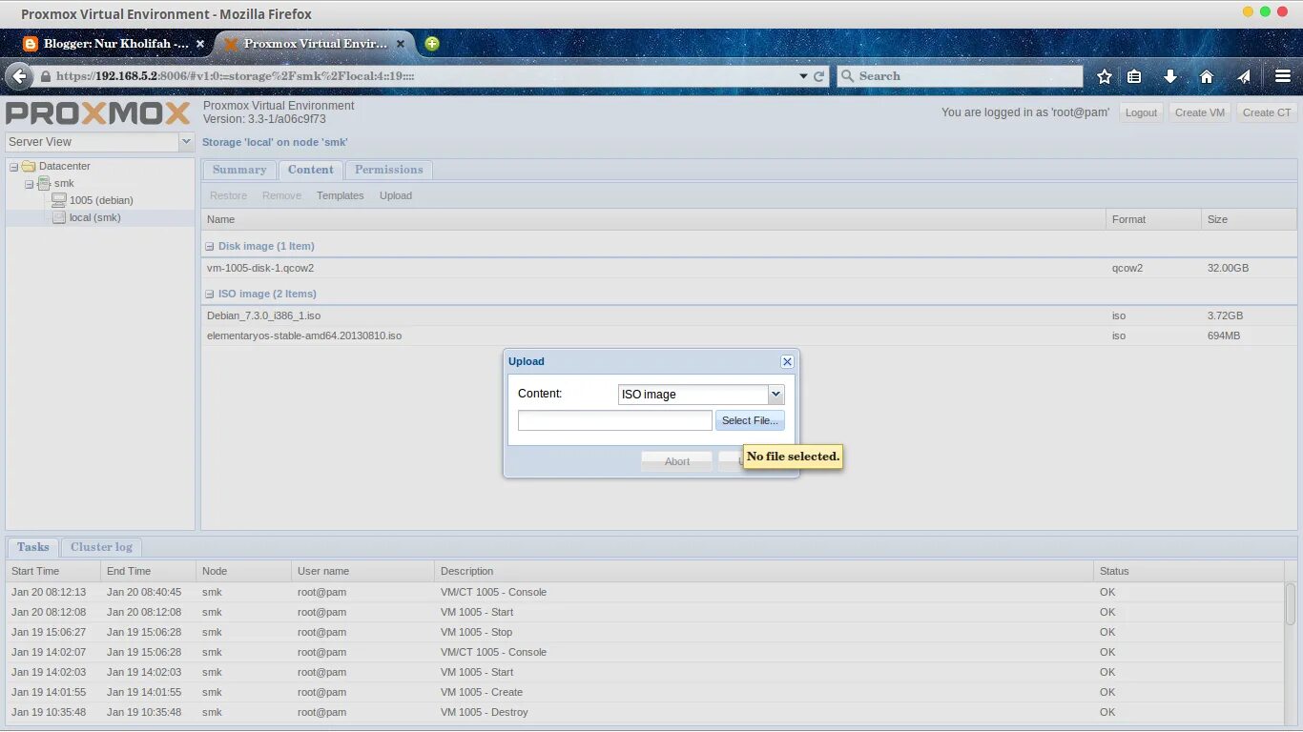Click the Proxmox logo
The width and height of the screenshot is (1303, 732).
(x=98, y=113)
